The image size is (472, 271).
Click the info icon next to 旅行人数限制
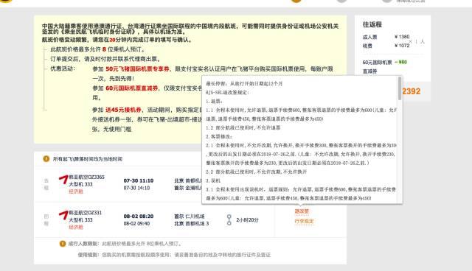tap(63, 244)
